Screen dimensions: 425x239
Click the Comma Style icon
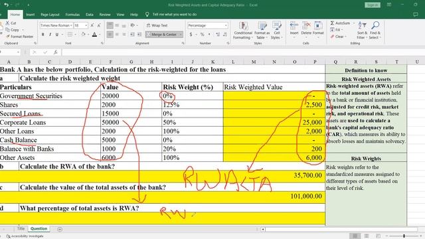(209, 35)
